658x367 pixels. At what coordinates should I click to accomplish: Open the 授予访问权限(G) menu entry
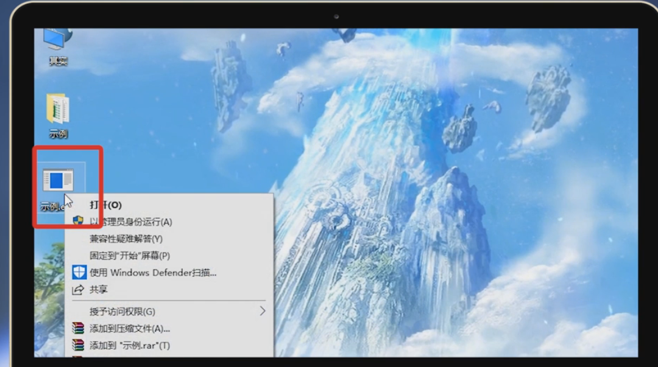pos(122,312)
